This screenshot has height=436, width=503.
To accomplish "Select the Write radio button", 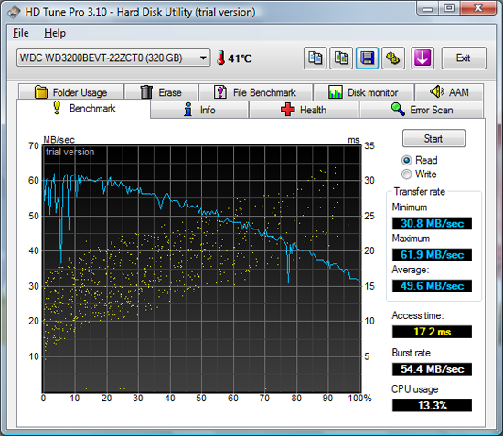I will point(406,174).
